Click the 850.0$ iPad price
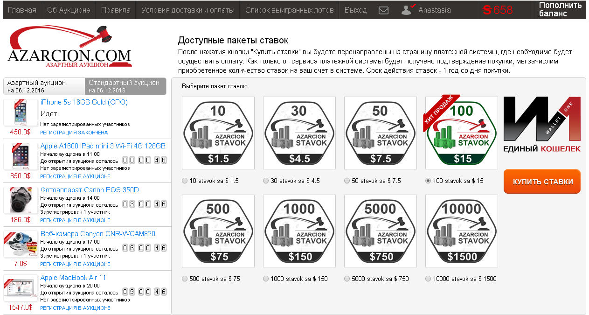The width and height of the screenshot is (589, 315). (x=21, y=175)
